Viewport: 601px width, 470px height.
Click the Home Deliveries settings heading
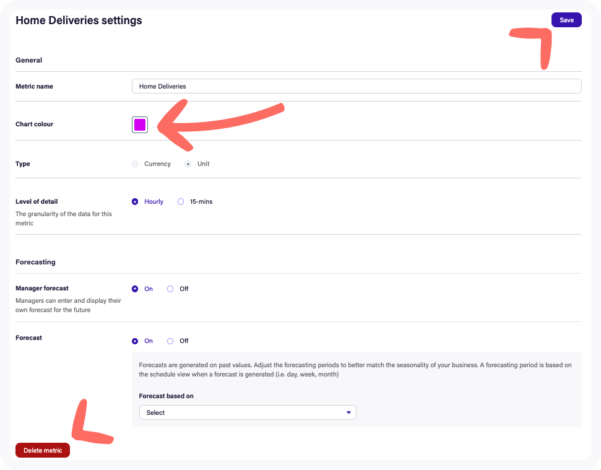pyautogui.click(x=79, y=20)
